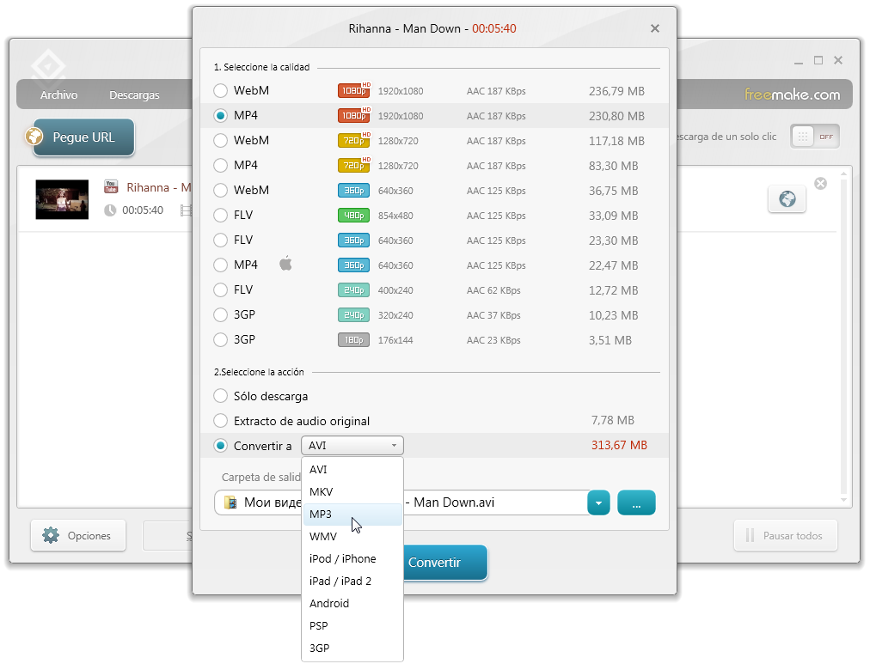The height and width of the screenshot is (670, 870).
Task: Click the Rihanna video thumbnail
Action: point(62,199)
